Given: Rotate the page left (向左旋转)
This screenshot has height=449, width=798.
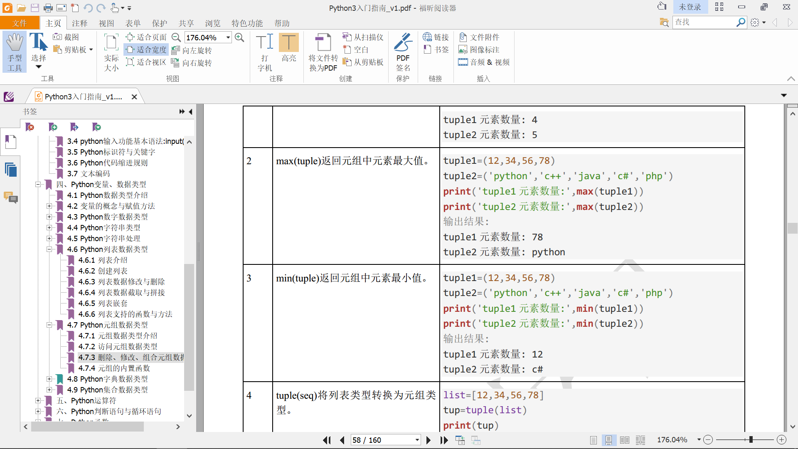Looking at the screenshot, I should tap(192, 50).
